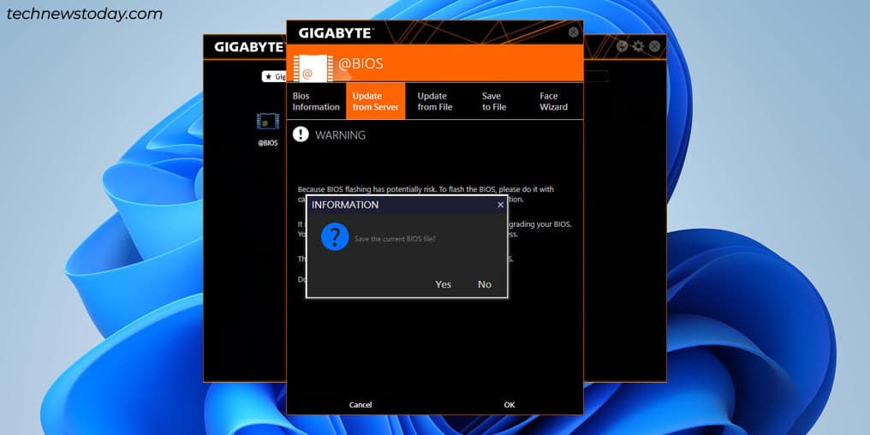Close the front @BIOS utility window
The height and width of the screenshot is (435, 870).
tap(574, 33)
